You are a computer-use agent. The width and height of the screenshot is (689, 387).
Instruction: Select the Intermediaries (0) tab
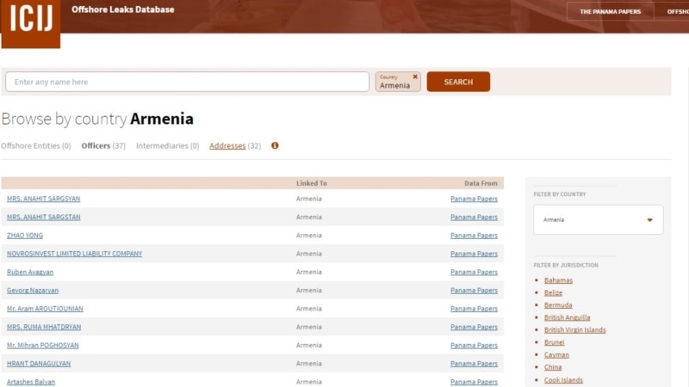click(167, 146)
